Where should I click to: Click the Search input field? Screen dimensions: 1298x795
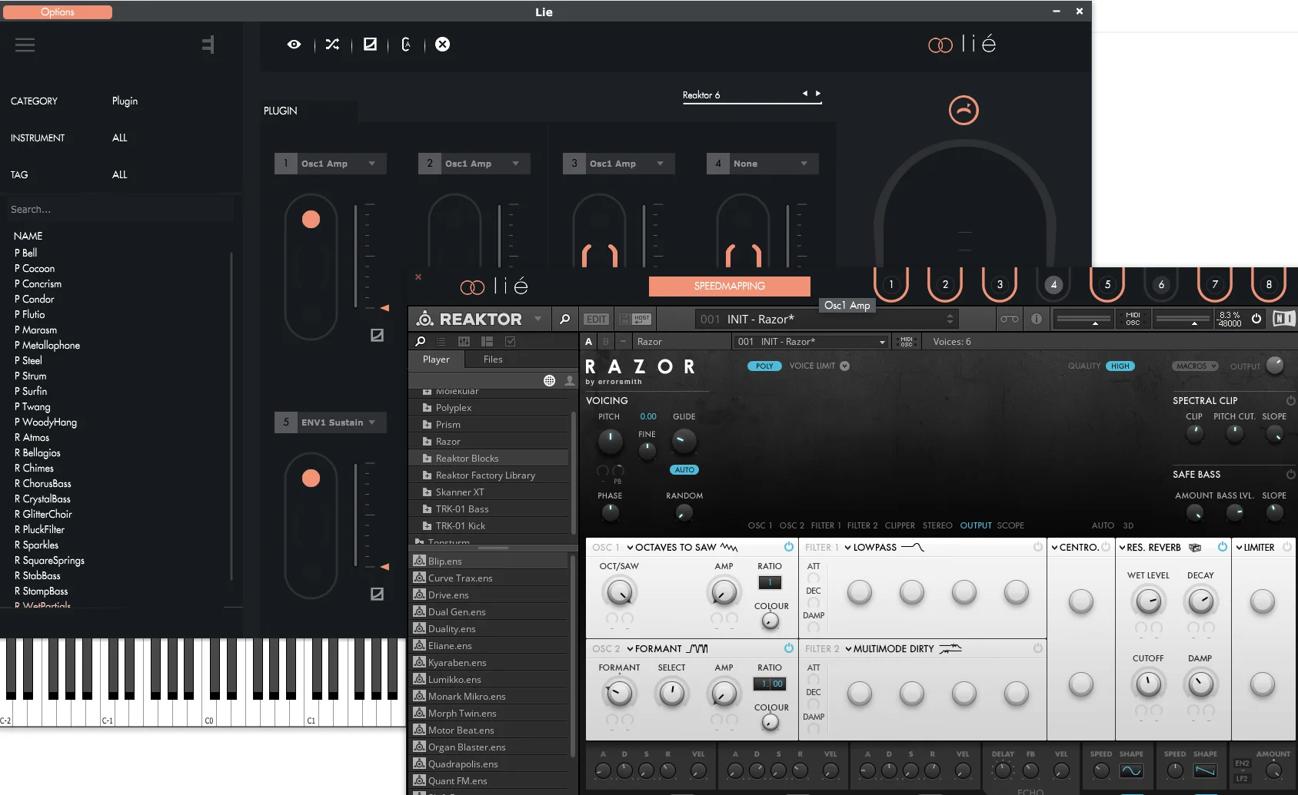[x=119, y=210]
